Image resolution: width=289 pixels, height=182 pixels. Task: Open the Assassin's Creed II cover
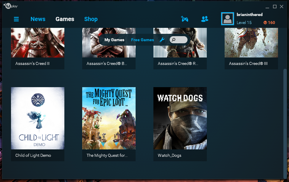38,43
